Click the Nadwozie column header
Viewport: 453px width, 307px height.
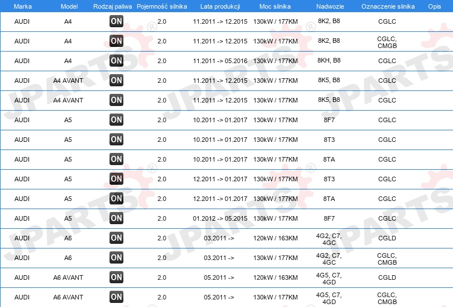click(x=330, y=6)
